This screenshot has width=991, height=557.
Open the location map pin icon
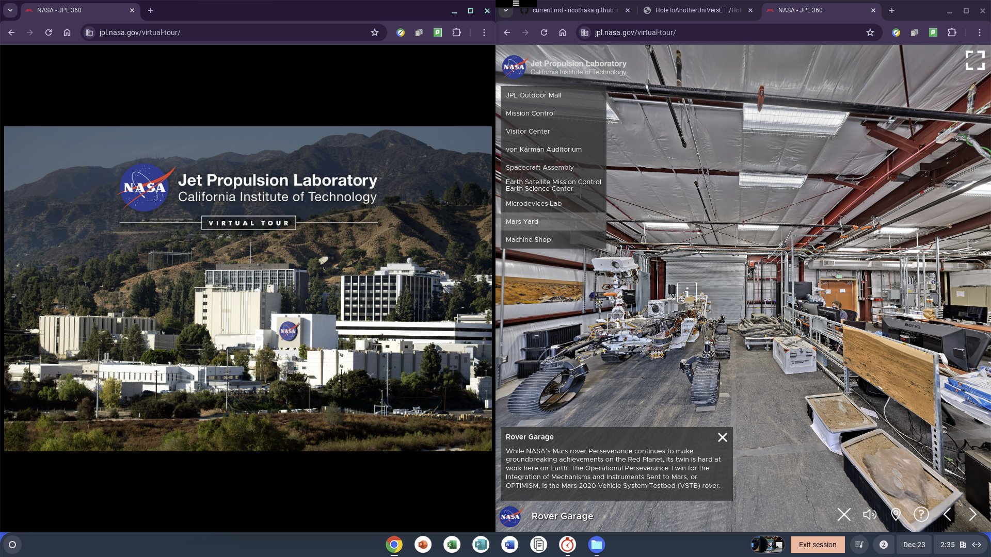click(896, 515)
